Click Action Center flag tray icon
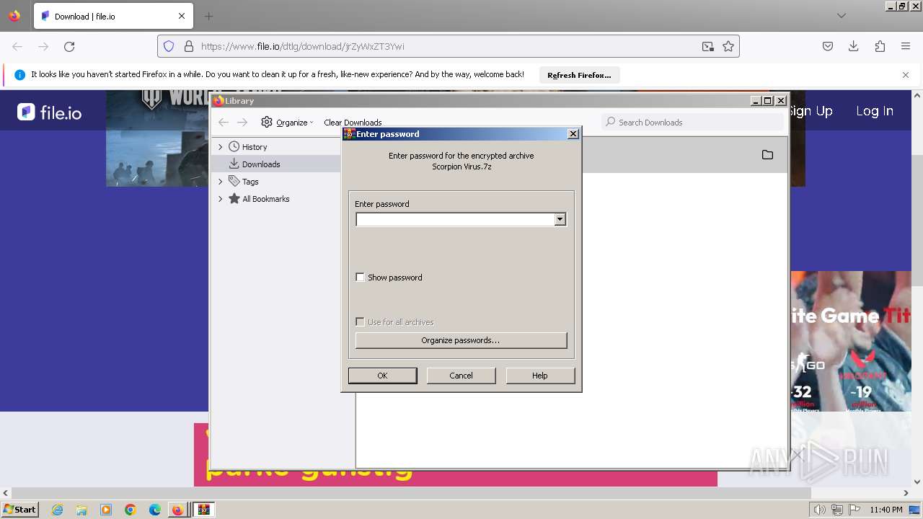Image resolution: width=923 pixels, height=519 pixels. (x=854, y=510)
